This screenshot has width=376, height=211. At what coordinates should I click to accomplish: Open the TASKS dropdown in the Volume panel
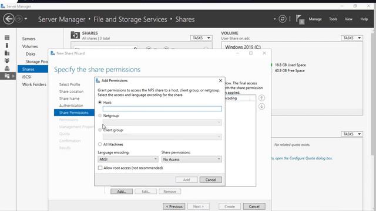(x=352, y=38)
